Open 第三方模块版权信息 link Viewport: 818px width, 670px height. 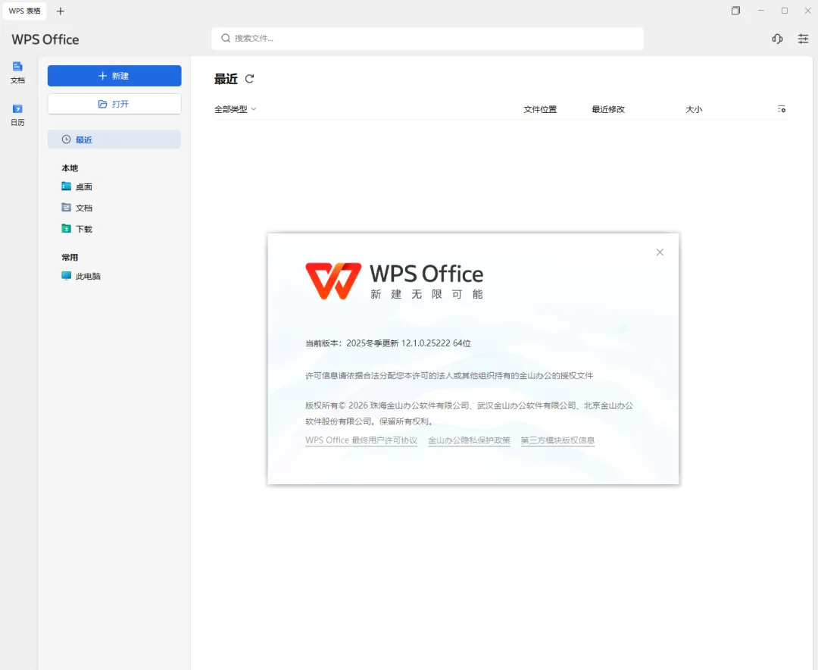557,440
